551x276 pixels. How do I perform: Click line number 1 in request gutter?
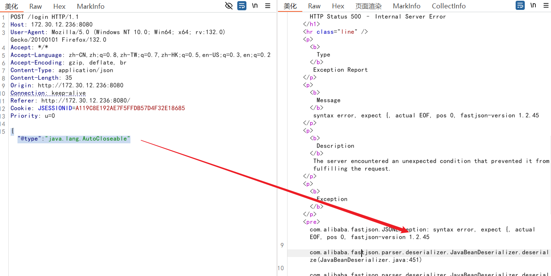pos(3,17)
